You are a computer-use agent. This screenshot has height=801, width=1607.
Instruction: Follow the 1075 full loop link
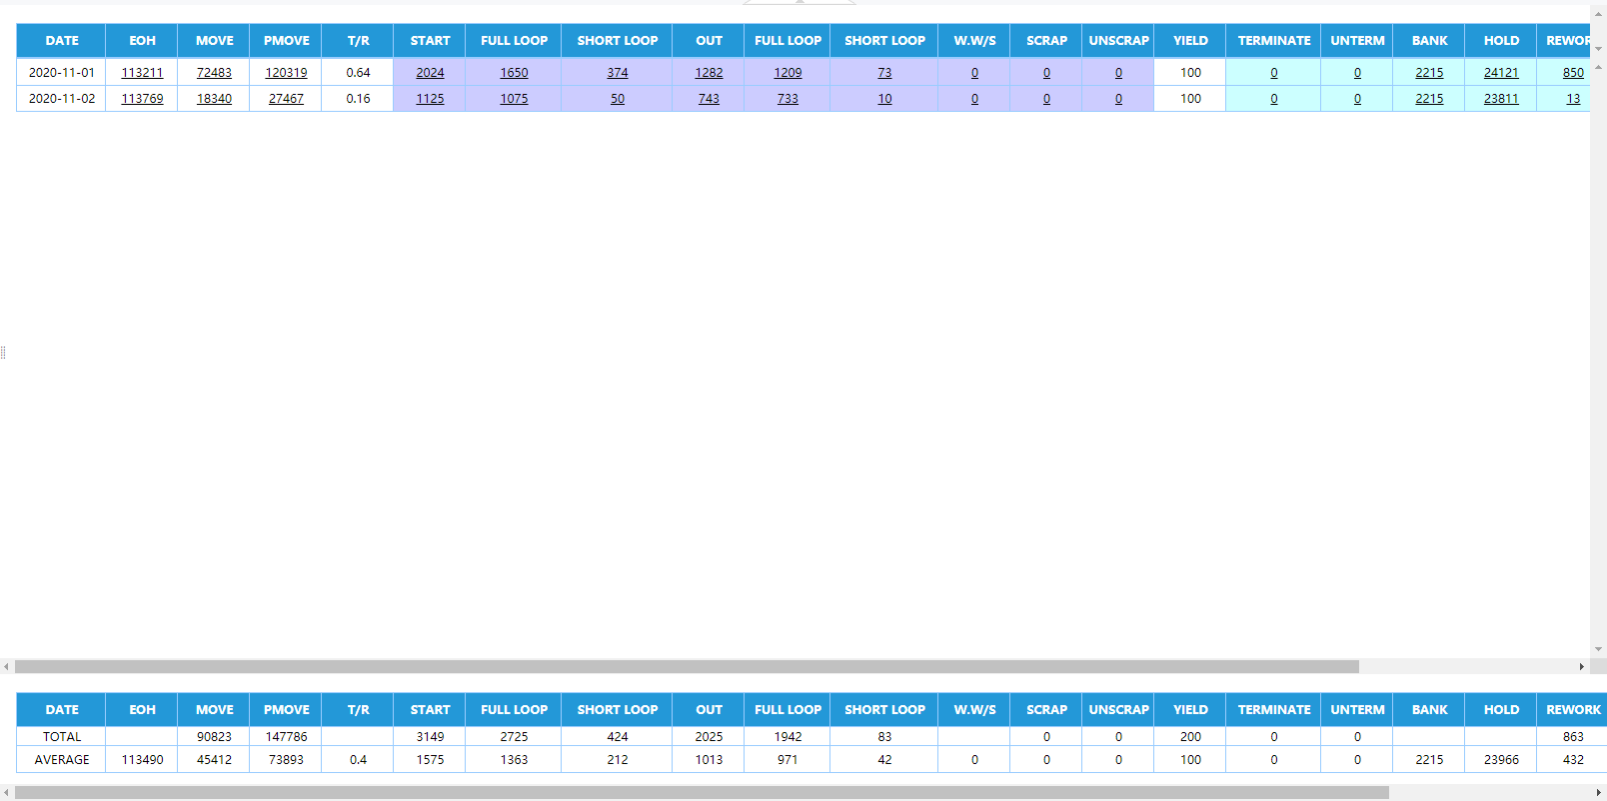[514, 99]
